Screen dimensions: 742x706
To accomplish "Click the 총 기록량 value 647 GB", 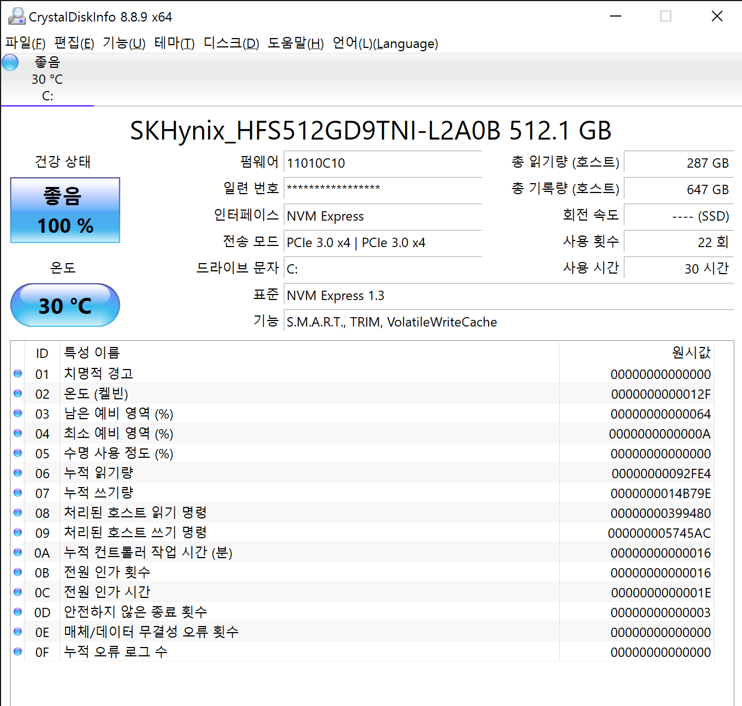I will pyautogui.click(x=679, y=189).
